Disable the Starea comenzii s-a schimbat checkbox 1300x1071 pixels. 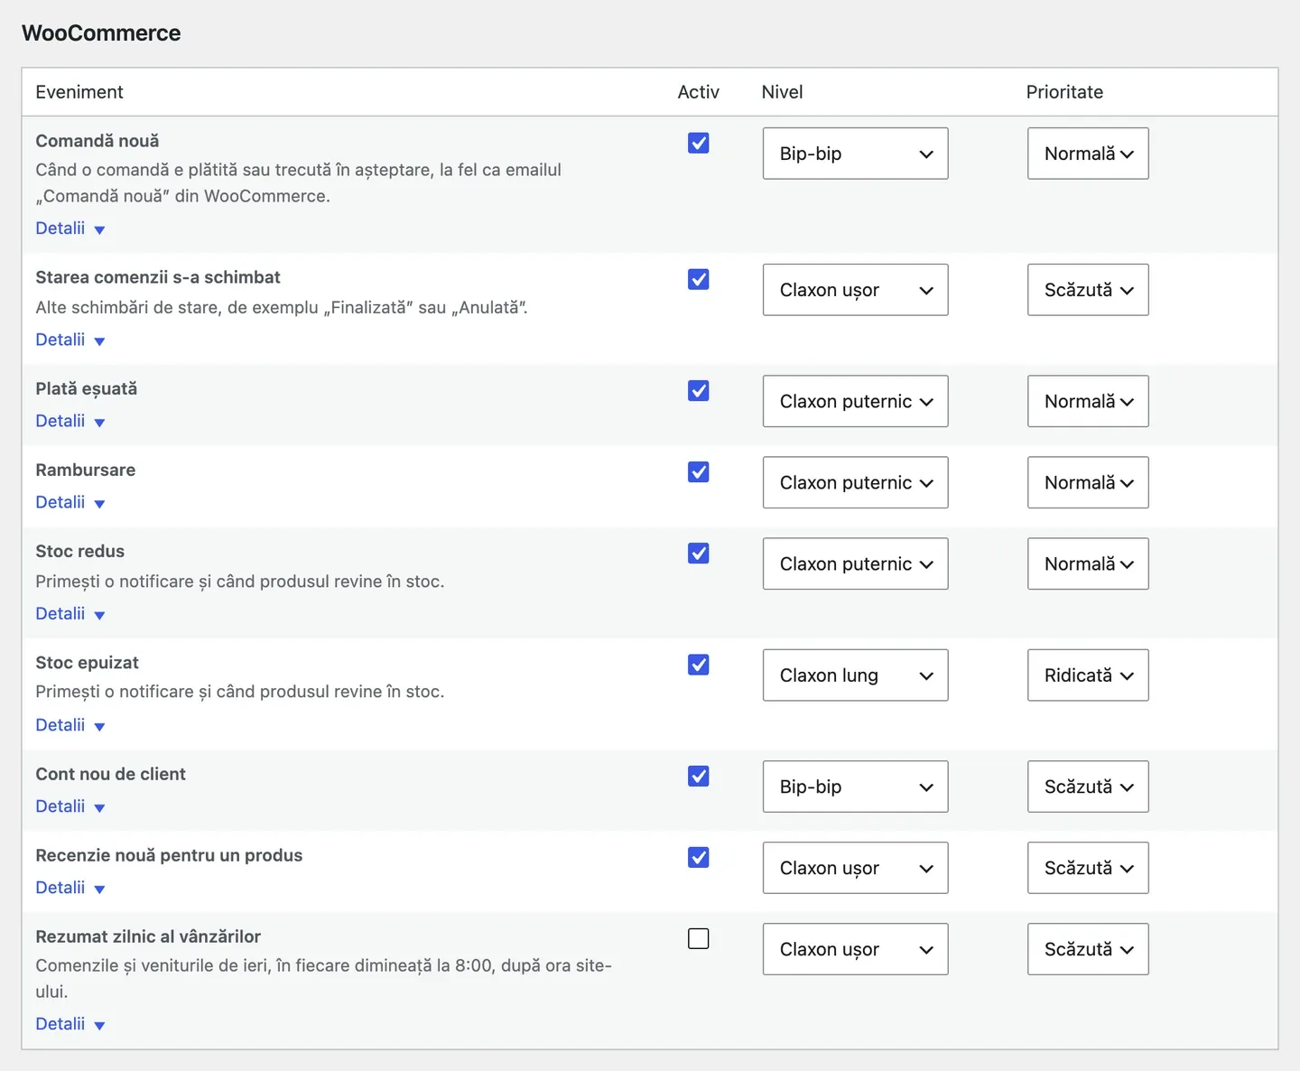(698, 279)
